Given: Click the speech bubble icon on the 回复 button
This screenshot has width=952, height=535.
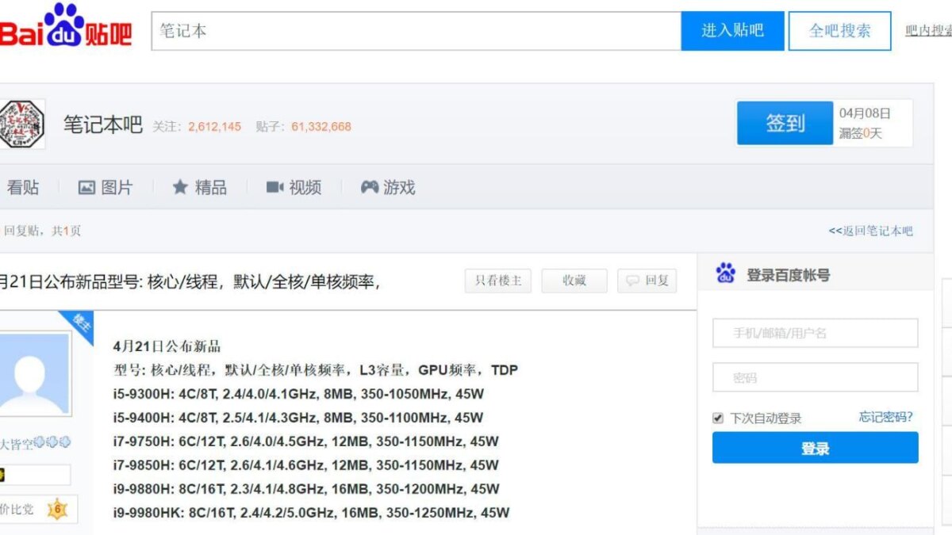Looking at the screenshot, I should [x=632, y=281].
